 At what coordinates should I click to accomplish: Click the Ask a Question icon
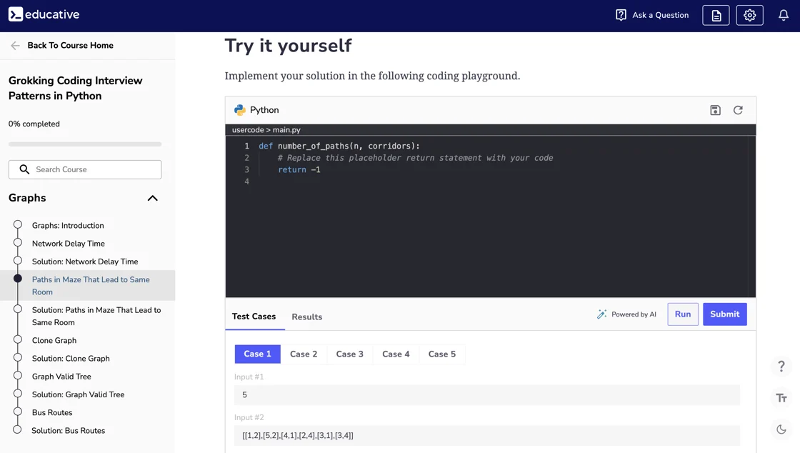[x=621, y=15]
